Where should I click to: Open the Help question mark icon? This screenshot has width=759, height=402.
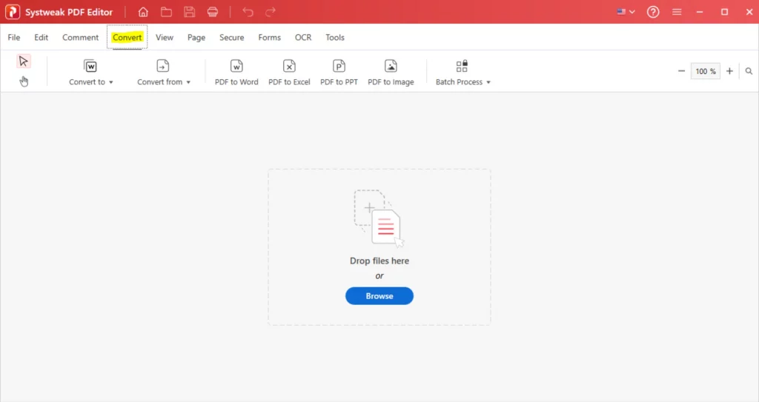[x=653, y=12]
